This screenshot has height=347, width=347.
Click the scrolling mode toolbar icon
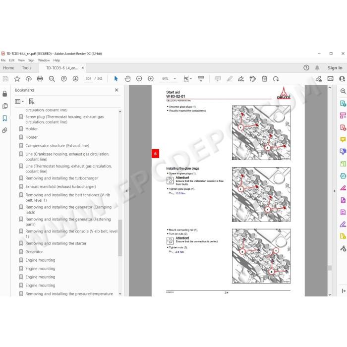[x=201, y=79]
